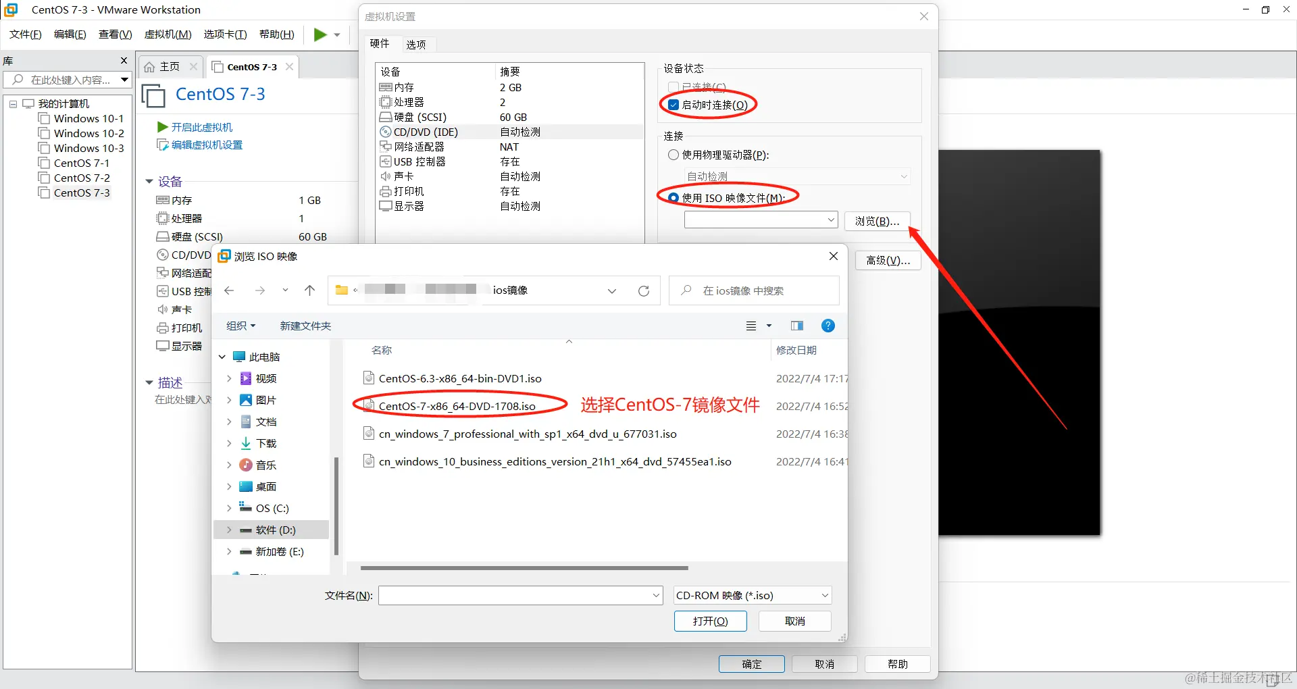Viewport: 1297px width, 689px height.
Task: Select Windows 10-2 in the library
Action: [88, 133]
